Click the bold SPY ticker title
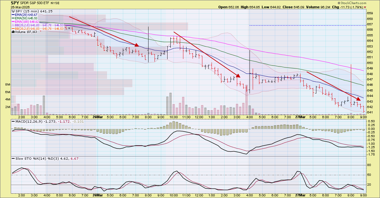Image resolution: width=380 pixels, height=198 pixels. point(15,3)
